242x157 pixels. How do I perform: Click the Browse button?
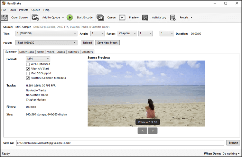tap(233, 142)
